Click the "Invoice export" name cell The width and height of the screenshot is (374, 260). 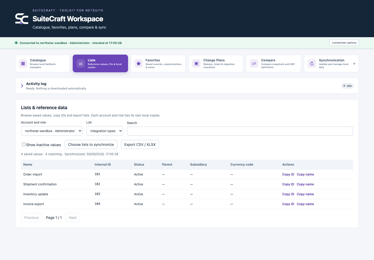(x=34, y=204)
